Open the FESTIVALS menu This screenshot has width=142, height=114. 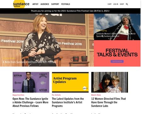tap(66, 4)
